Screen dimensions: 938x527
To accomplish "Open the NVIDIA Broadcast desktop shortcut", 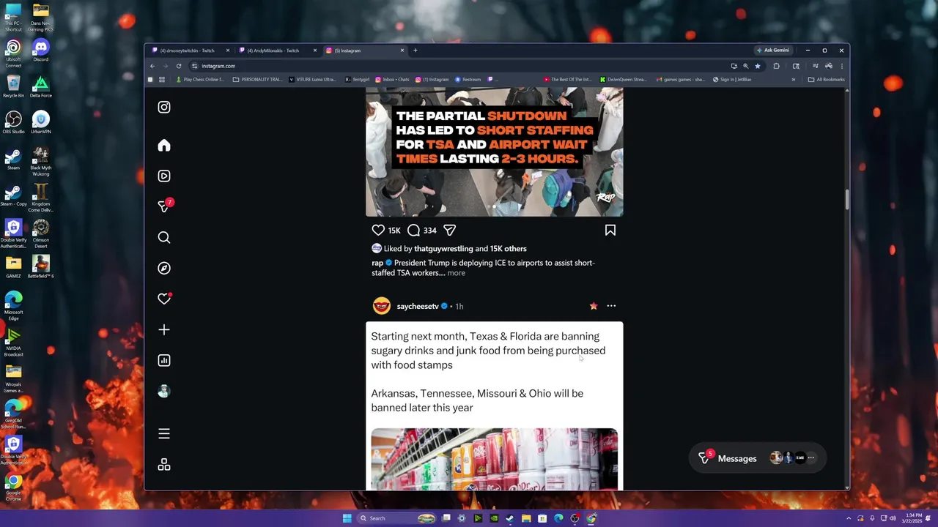I will click(13, 343).
